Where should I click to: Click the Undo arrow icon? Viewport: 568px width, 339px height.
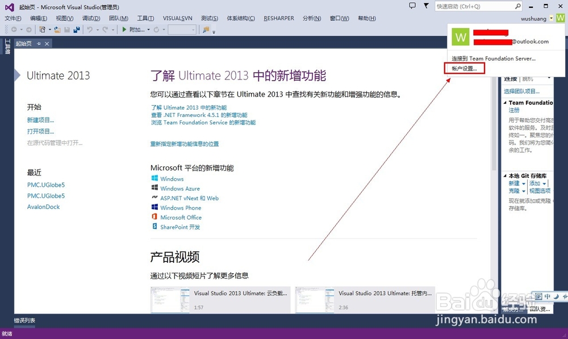click(x=90, y=30)
